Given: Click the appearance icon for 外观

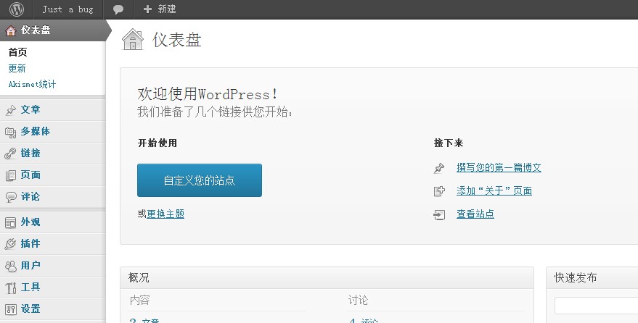Looking at the screenshot, I should coord(11,222).
